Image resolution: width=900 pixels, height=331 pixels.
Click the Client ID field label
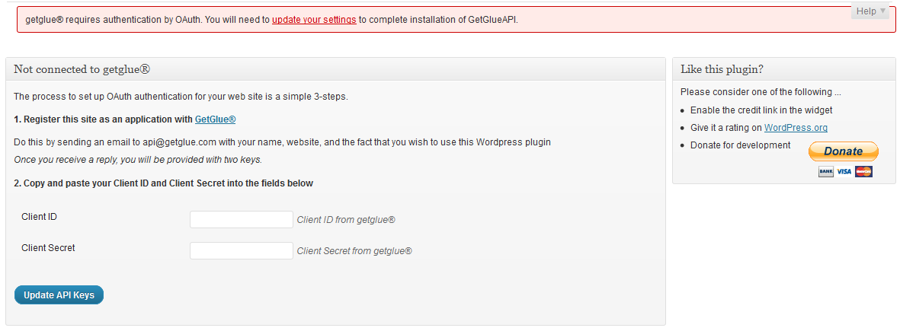click(39, 216)
